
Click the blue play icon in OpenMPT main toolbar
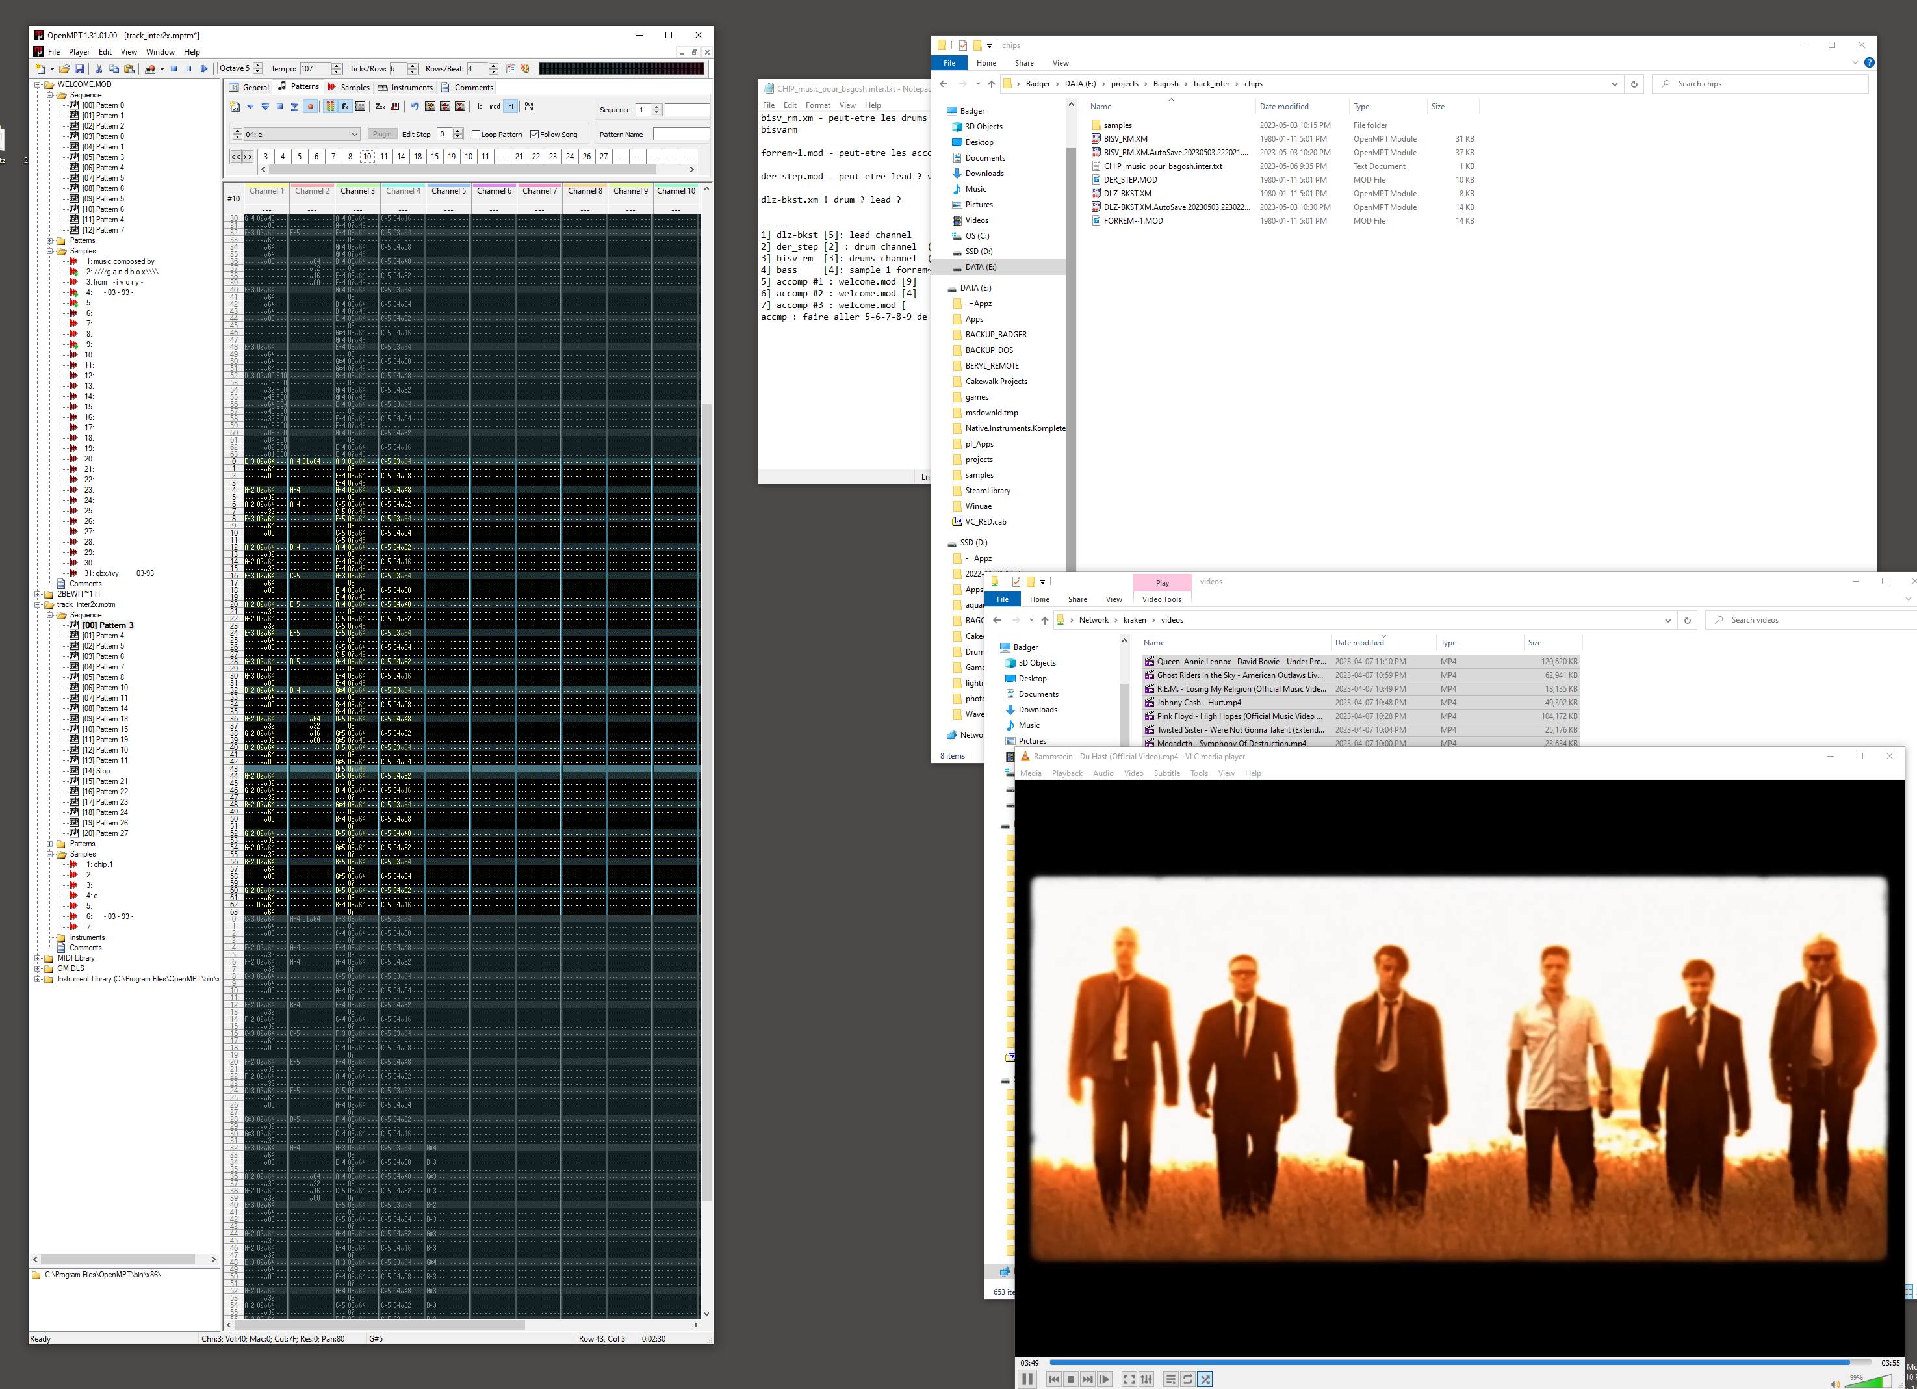point(203,68)
